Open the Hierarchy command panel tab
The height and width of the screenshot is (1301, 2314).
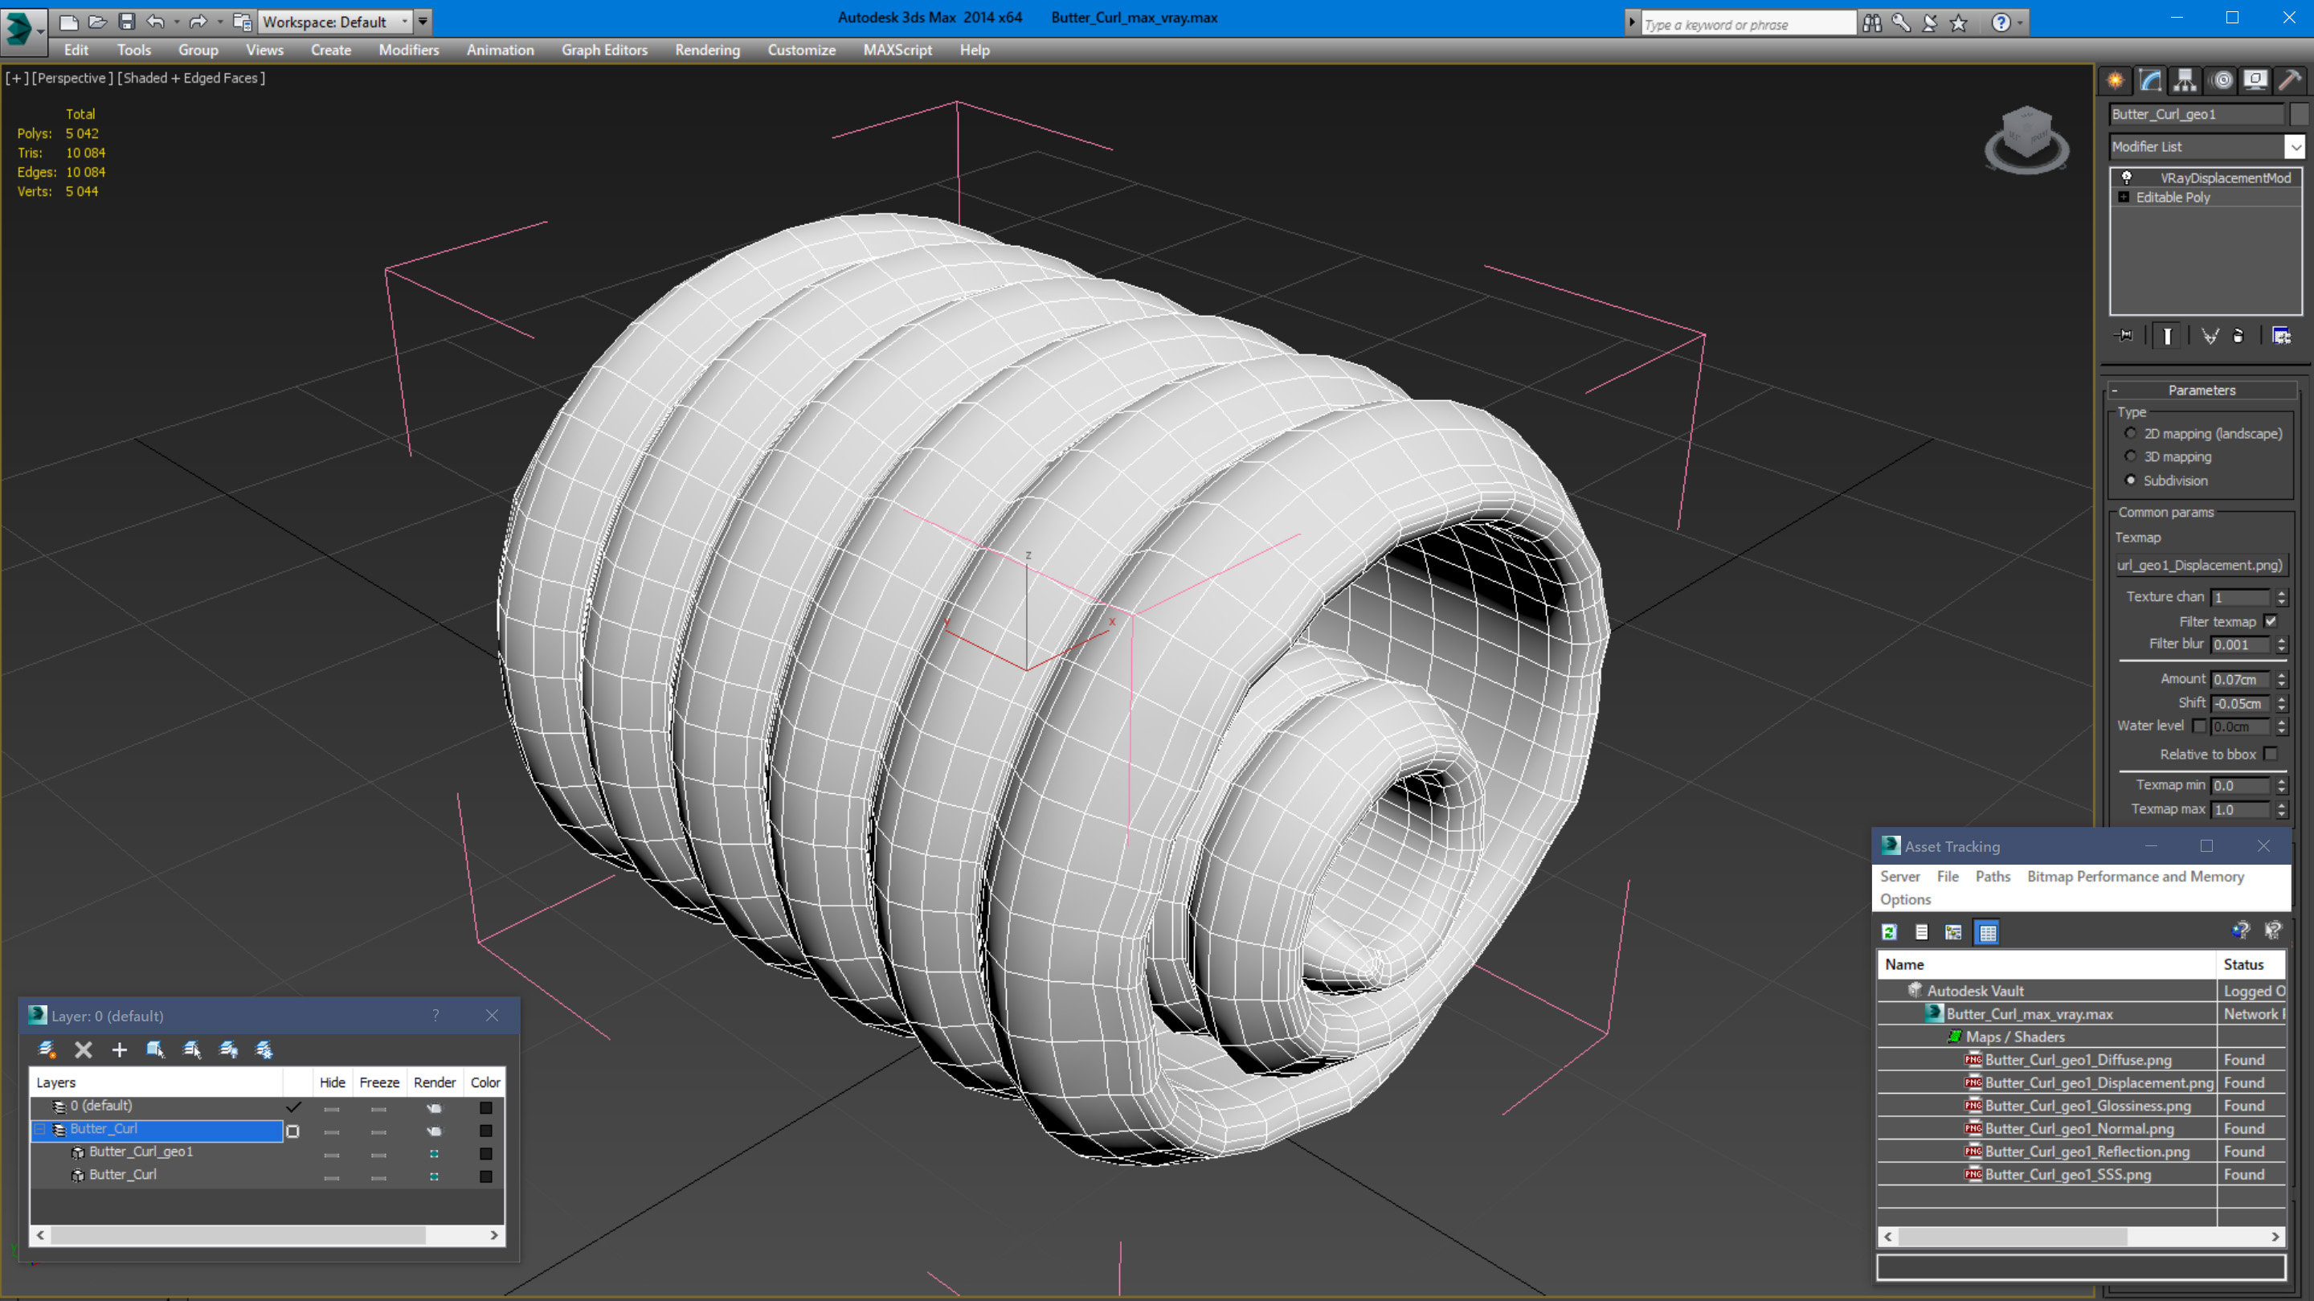pos(2185,81)
